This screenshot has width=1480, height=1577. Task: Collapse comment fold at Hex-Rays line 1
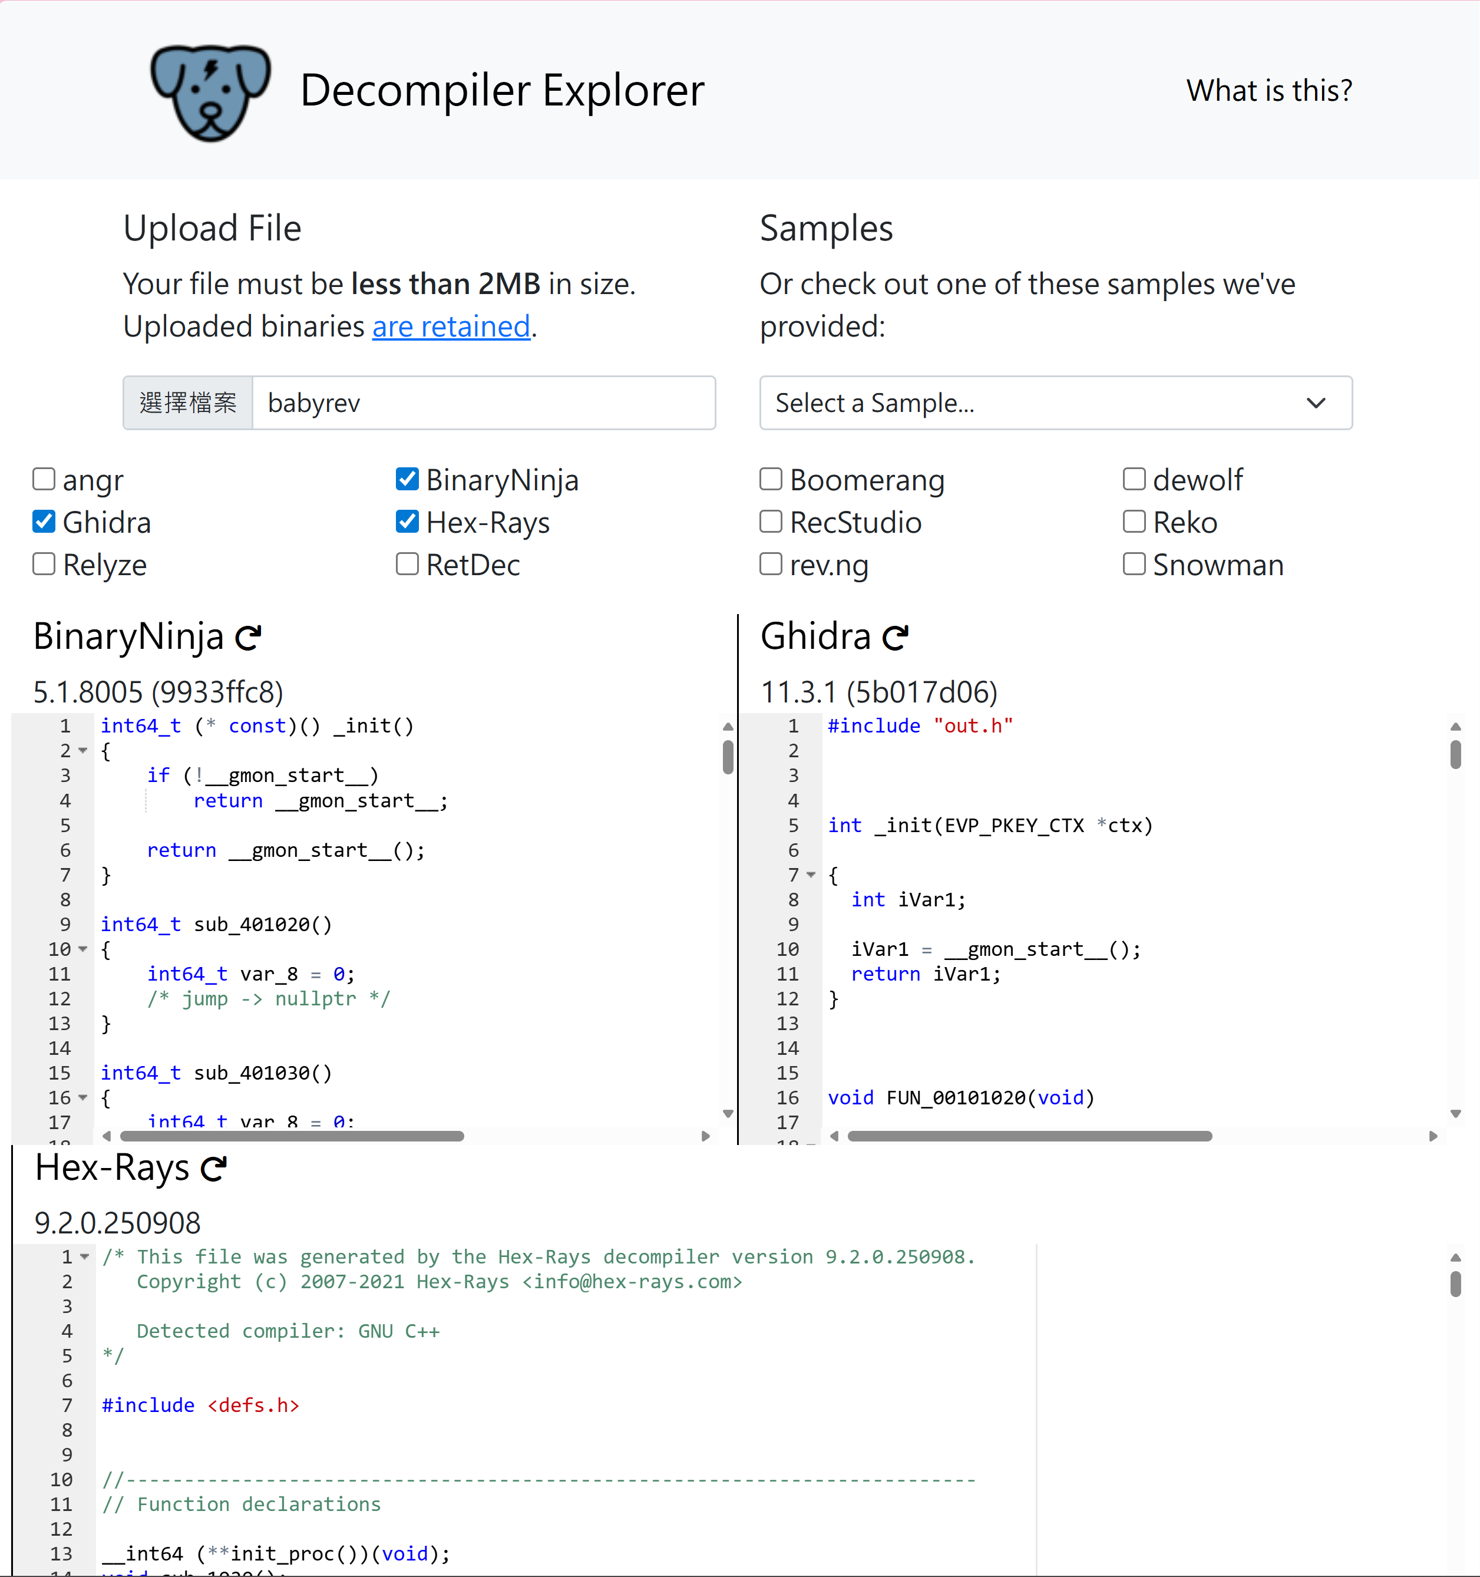[84, 1256]
